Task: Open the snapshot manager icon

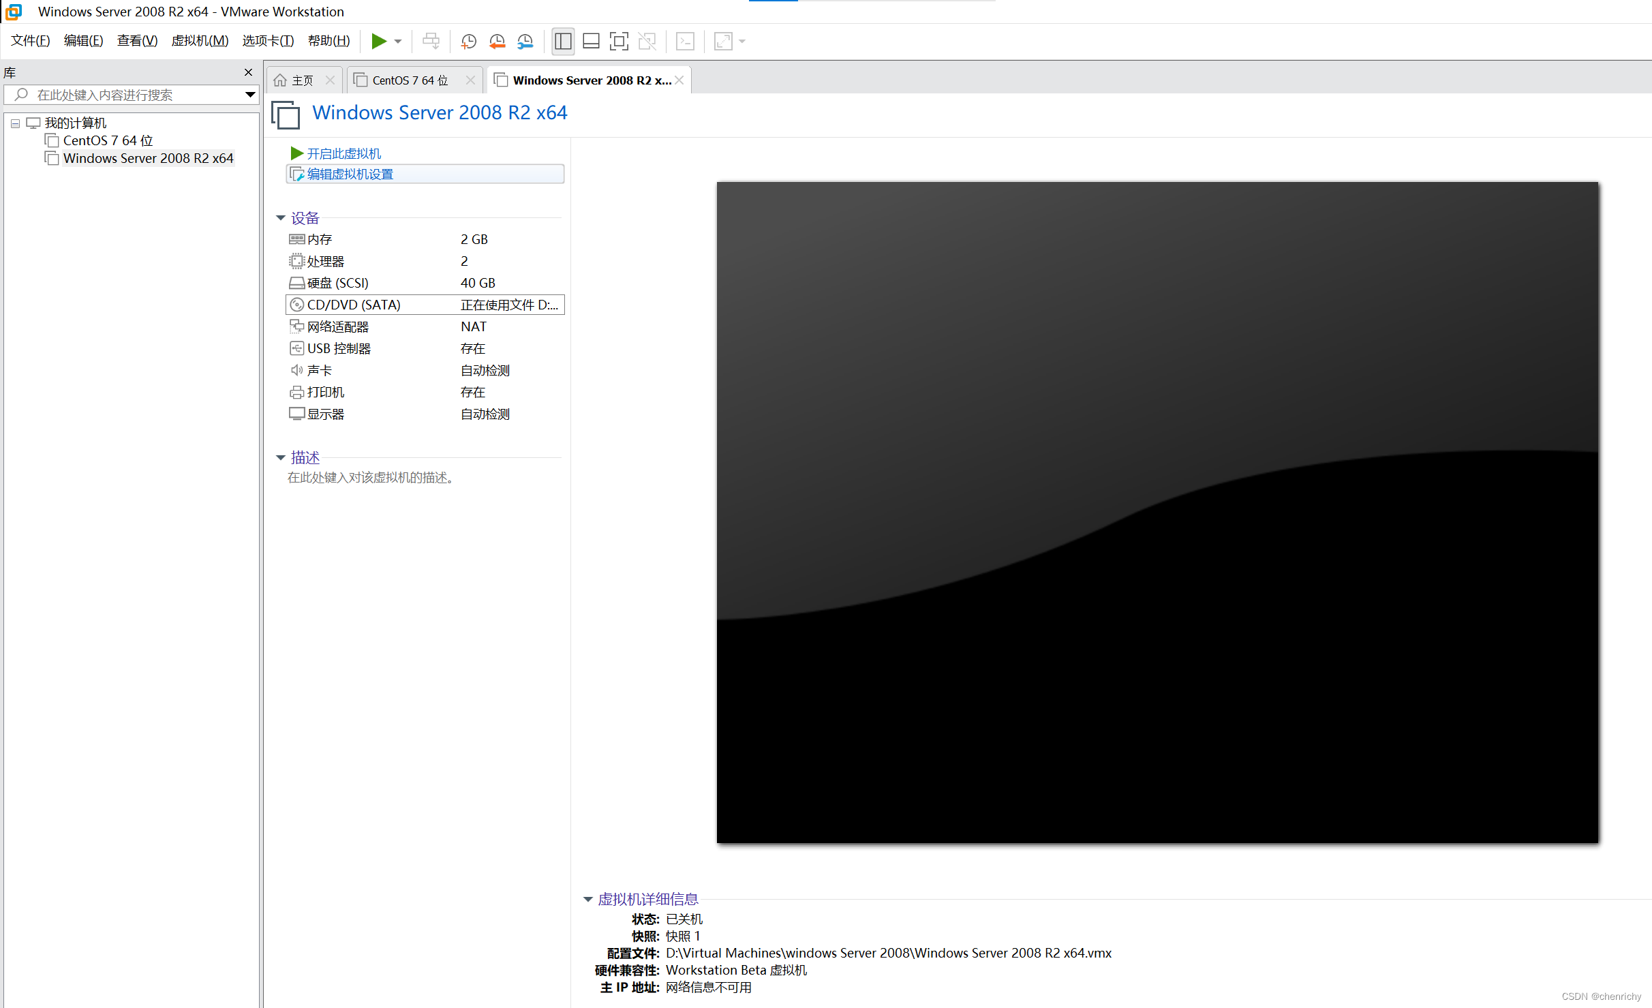Action: 525,42
